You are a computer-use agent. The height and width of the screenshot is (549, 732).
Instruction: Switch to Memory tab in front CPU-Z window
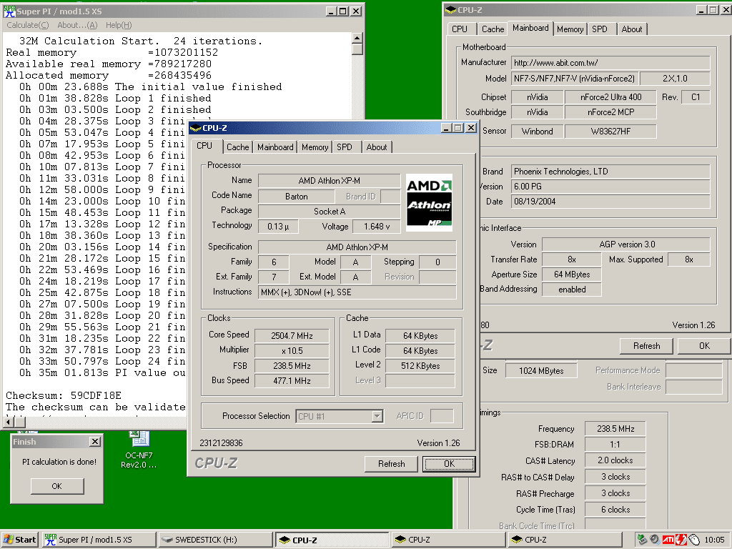[315, 147]
